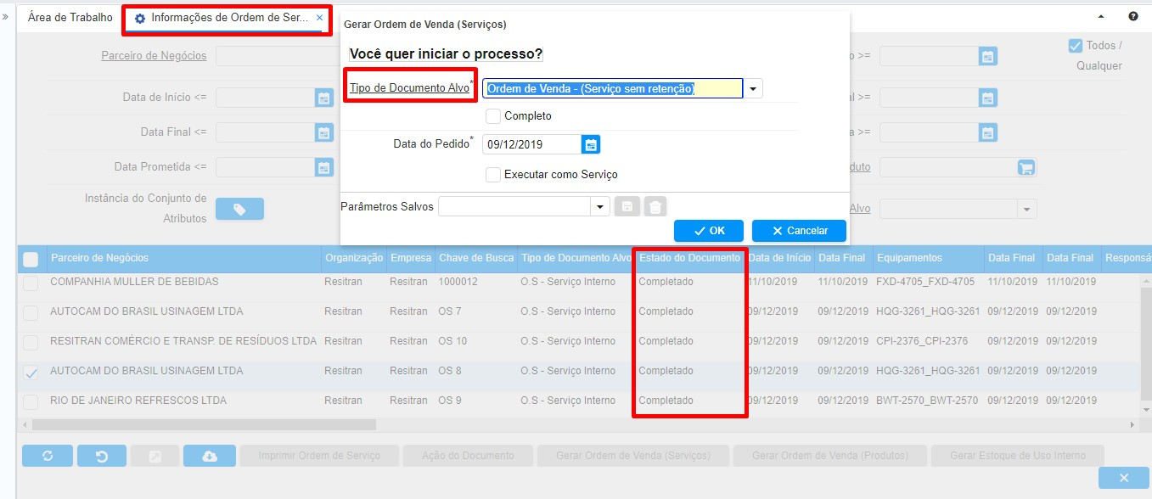1152x499 pixels.
Task: Click Gerar Estoque de Uso Interno button
Action: pos(1018,456)
